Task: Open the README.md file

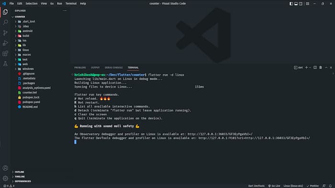Action: coord(30,107)
